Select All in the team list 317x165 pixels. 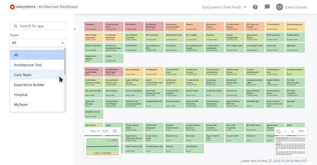click(x=37, y=55)
